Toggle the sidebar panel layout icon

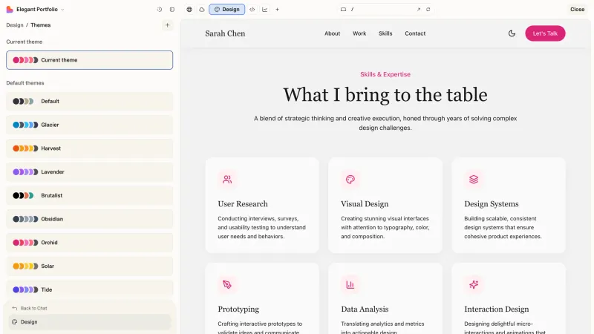(172, 10)
